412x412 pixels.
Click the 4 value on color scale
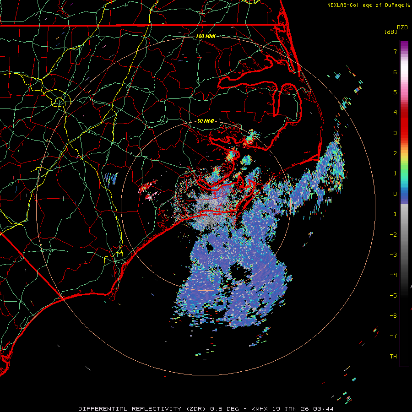coord(395,113)
